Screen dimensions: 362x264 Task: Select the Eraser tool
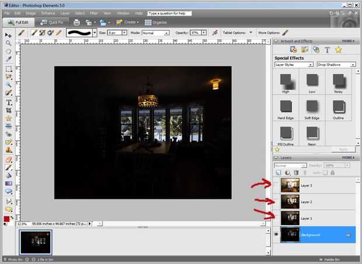pos(9,160)
